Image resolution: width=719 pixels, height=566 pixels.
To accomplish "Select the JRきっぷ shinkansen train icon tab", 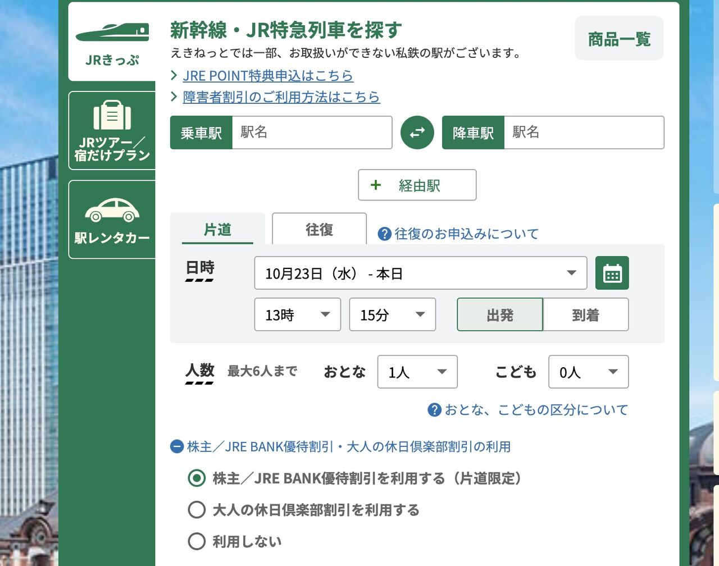I will pos(112,43).
